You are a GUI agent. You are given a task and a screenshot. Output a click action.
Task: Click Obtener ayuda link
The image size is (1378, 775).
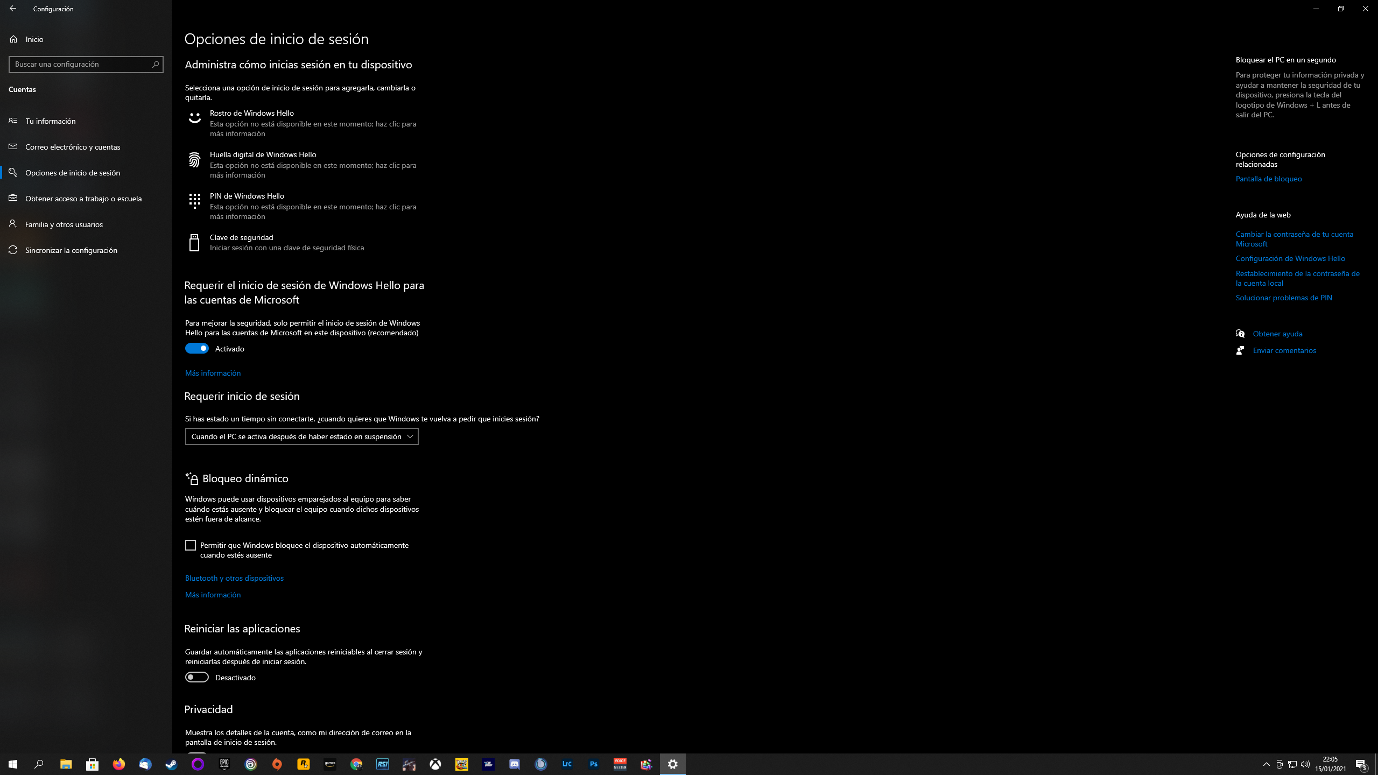point(1277,334)
